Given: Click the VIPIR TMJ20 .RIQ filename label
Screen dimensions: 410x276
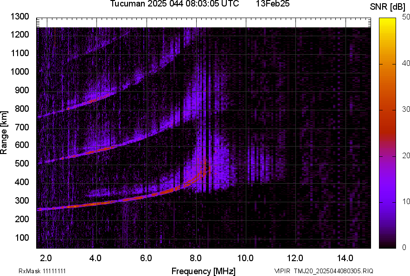Looking at the screenshot, I should tap(323, 271).
